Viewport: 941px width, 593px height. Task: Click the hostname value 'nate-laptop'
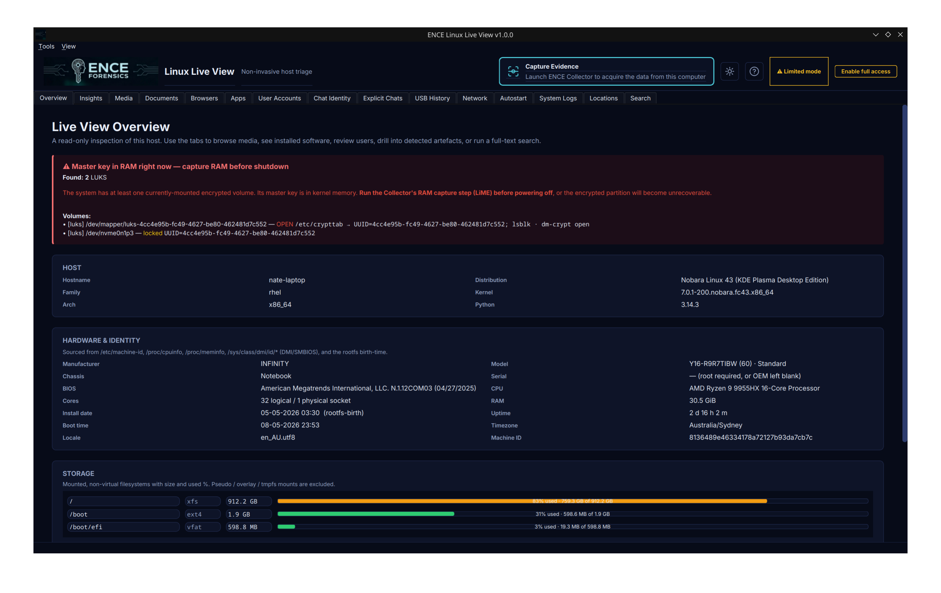pos(287,280)
